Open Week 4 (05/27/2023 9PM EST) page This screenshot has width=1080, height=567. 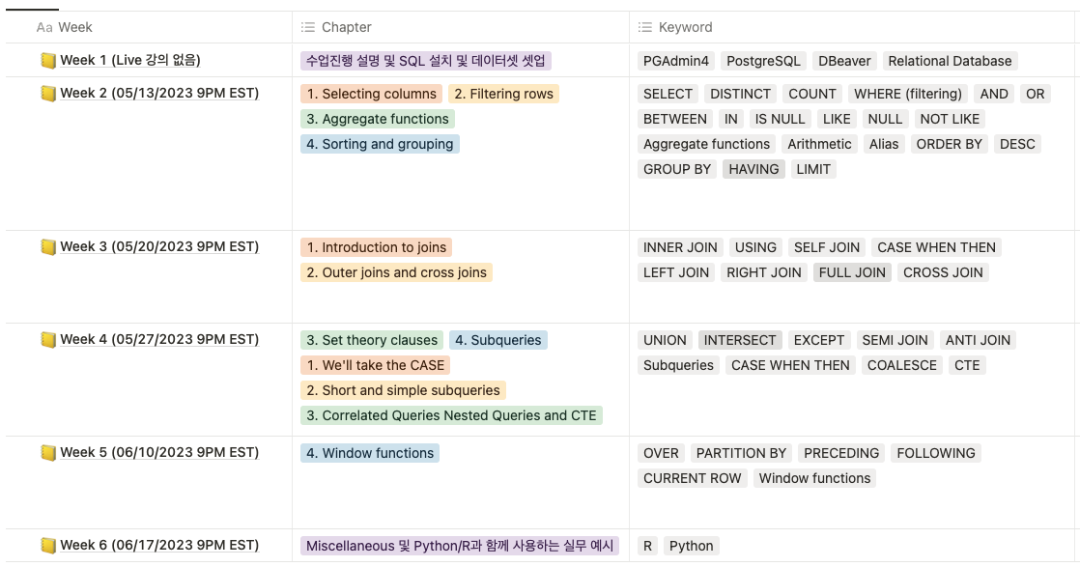(x=159, y=339)
